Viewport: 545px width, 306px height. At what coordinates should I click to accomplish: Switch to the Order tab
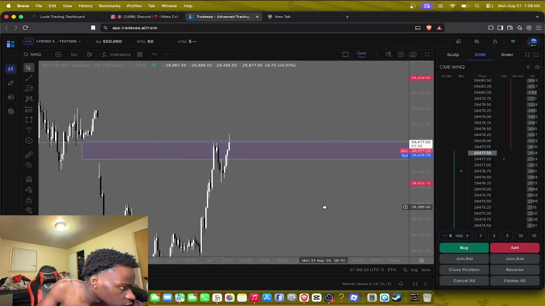coord(507,54)
